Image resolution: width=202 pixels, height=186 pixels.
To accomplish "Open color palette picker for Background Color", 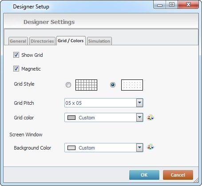I will click(151, 147).
